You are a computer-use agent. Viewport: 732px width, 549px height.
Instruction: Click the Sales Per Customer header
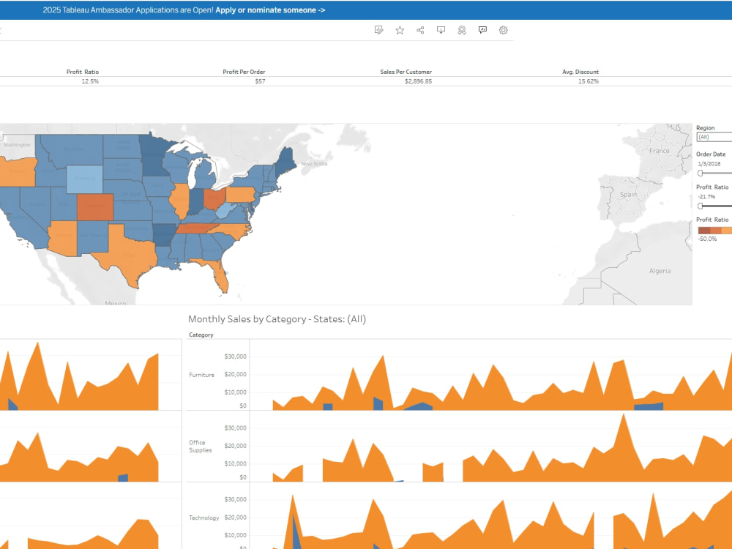(406, 72)
